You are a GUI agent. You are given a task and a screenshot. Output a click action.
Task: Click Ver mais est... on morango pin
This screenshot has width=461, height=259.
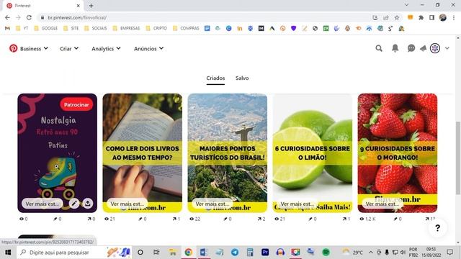[382, 204]
